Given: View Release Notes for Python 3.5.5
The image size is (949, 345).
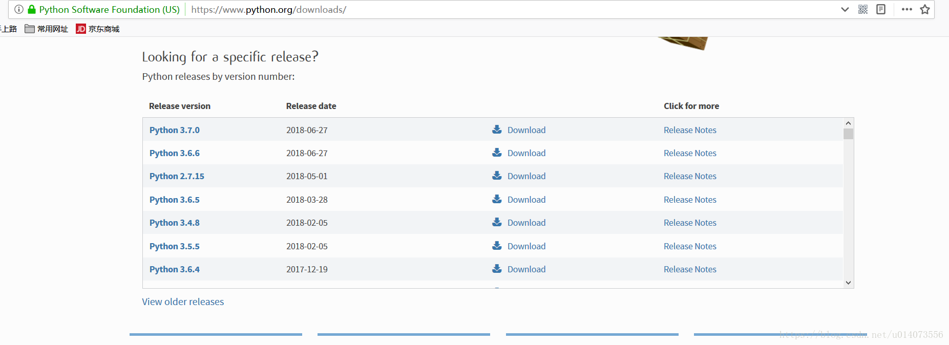Looking at the screenshot, I should (690, 246).
